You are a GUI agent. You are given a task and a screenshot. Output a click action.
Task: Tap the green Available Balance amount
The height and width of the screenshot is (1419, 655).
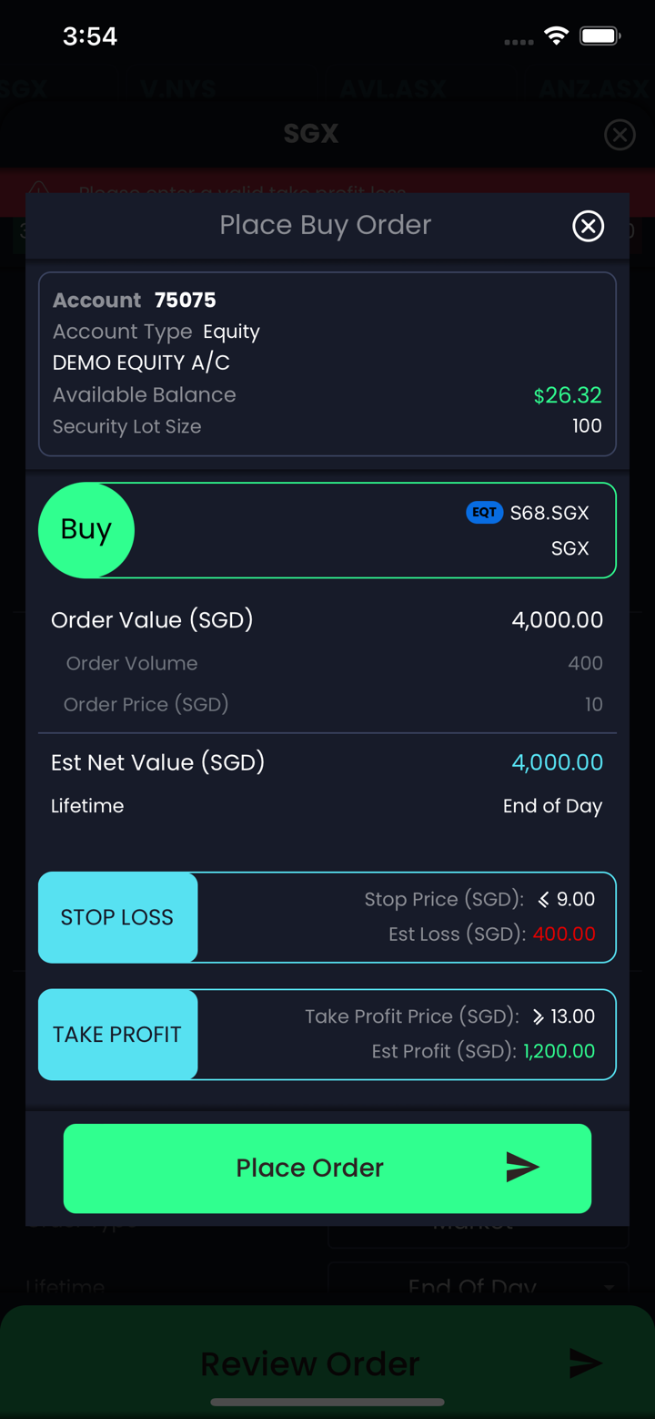pos(568,395)
